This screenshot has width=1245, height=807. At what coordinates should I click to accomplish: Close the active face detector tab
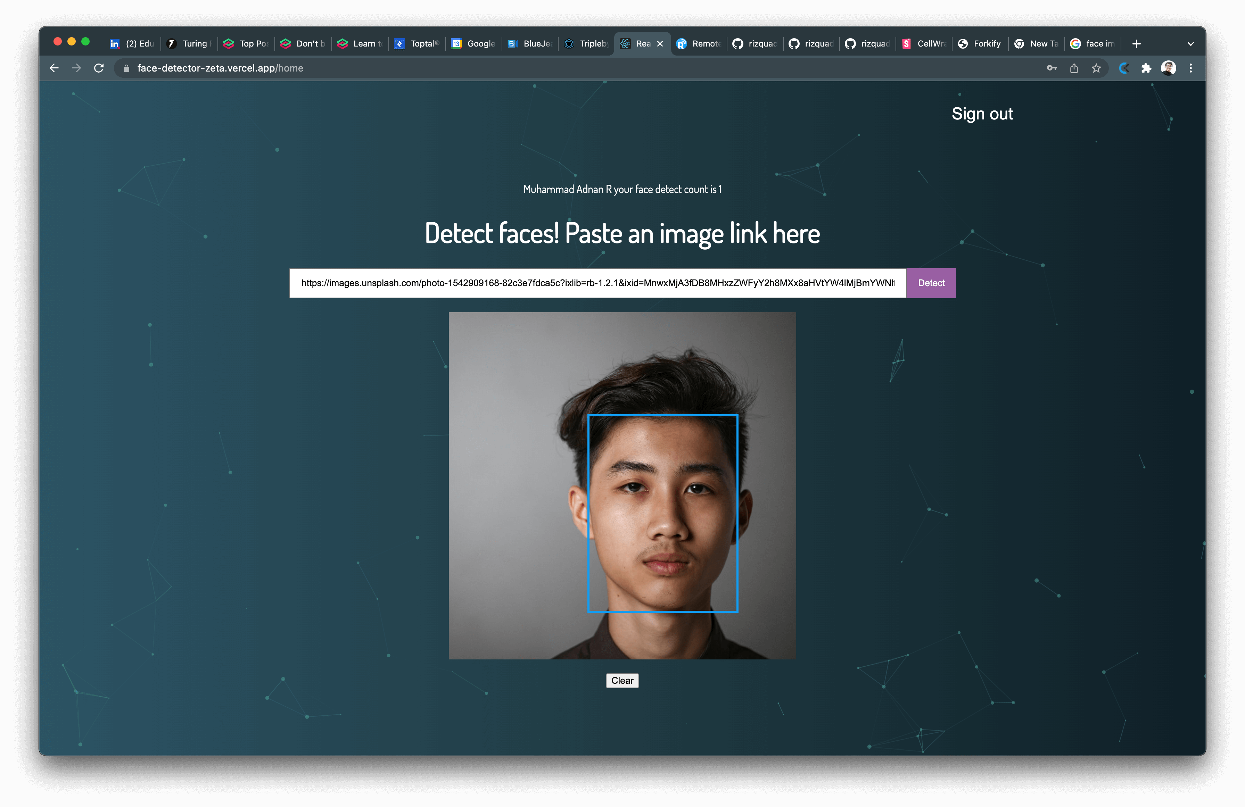660,43
